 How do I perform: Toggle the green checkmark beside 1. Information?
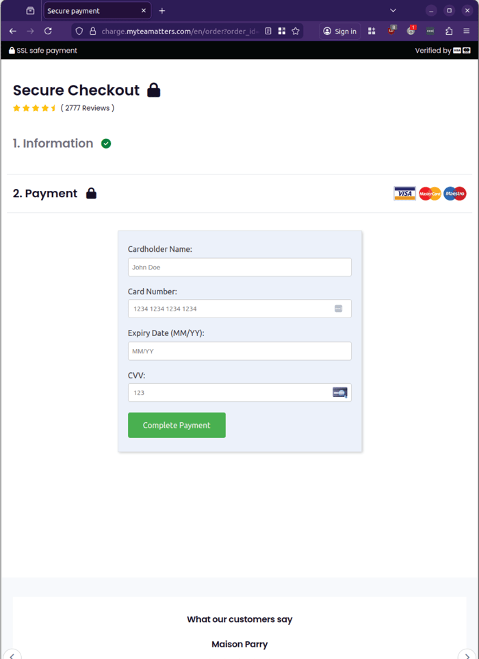click(x=106, y=143)
